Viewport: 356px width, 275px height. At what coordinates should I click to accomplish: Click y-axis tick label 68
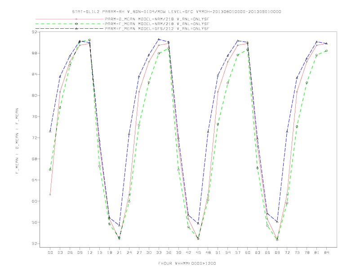pos(34,159)
